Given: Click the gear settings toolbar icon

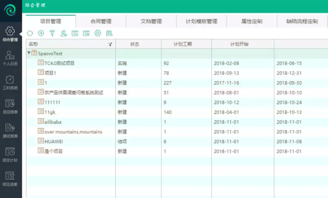Looking at the screenshot, I should point(98,33).
